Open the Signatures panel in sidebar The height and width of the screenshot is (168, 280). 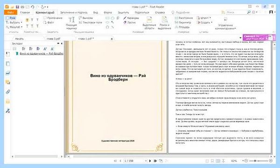click(7, 111)
